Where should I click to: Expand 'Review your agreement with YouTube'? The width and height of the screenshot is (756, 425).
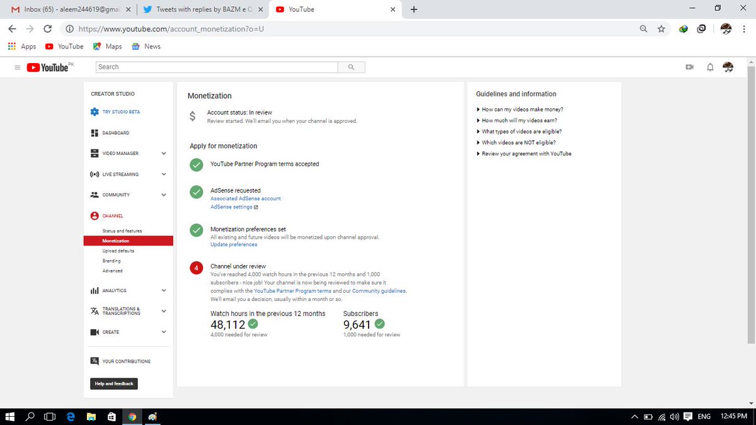click(524, 154)
